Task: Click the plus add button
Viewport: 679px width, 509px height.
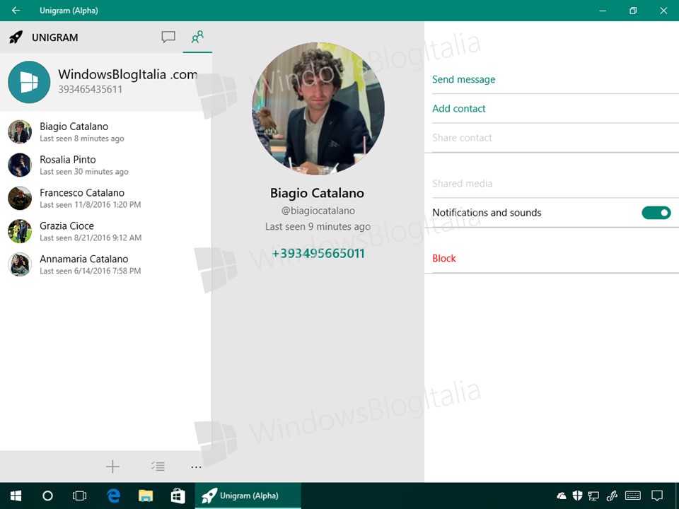Action: (x=112, y=466)
